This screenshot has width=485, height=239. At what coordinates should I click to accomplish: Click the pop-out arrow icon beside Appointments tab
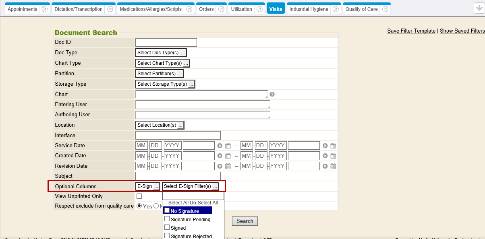tap(44, 9)
